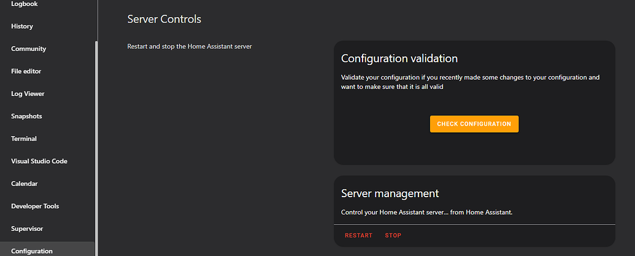The width and height of the screenshot is (635, 256).
Task: Show the Calendar panel
Action: (x=25, y=184)
